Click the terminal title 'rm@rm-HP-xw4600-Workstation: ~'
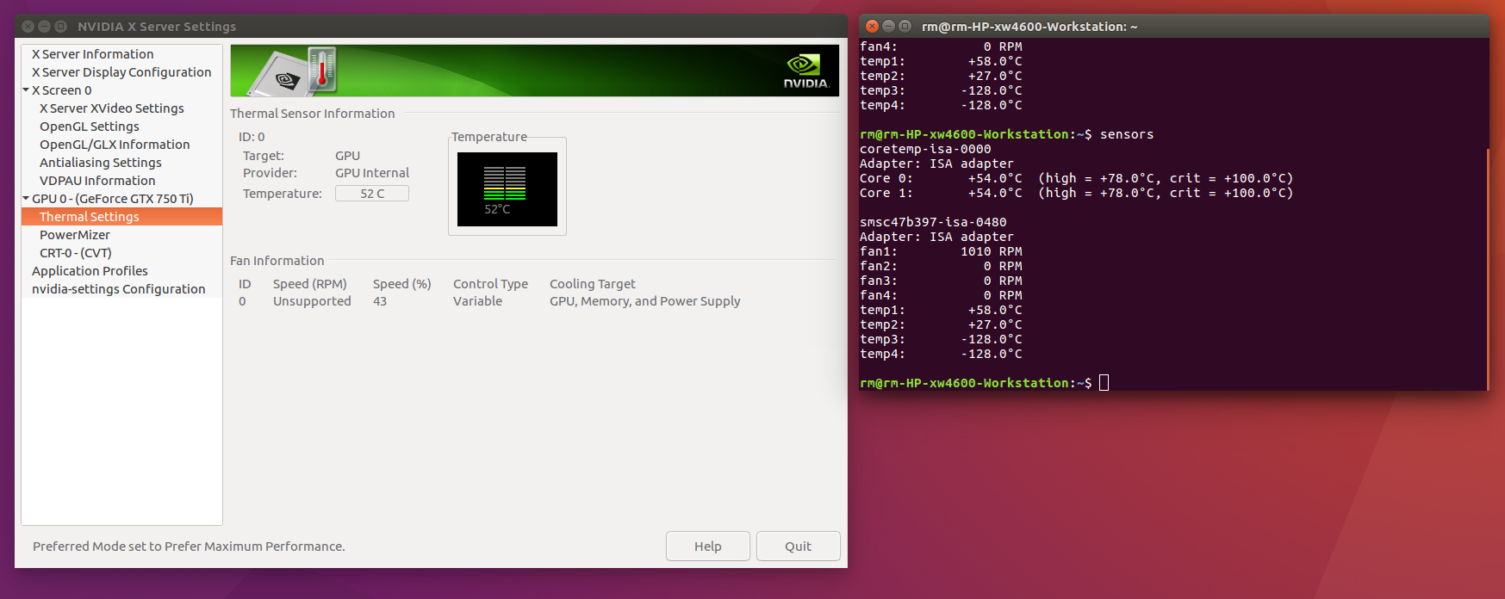Image resolution: width=1505 pixels, height=599 pixels. click(x=1029, y=27)
